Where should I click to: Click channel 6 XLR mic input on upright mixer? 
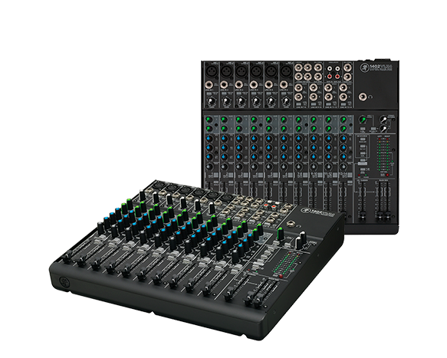(x=286, y=71)
